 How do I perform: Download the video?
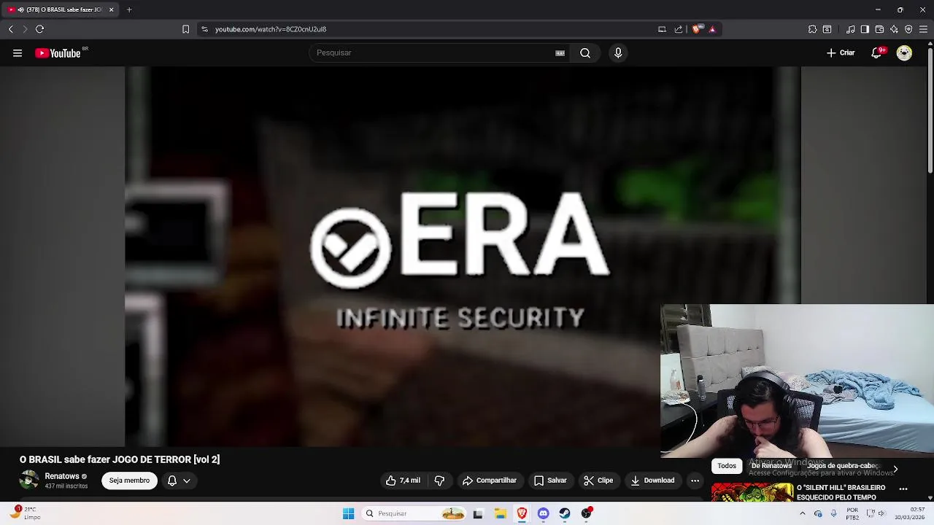coord(652,481)
